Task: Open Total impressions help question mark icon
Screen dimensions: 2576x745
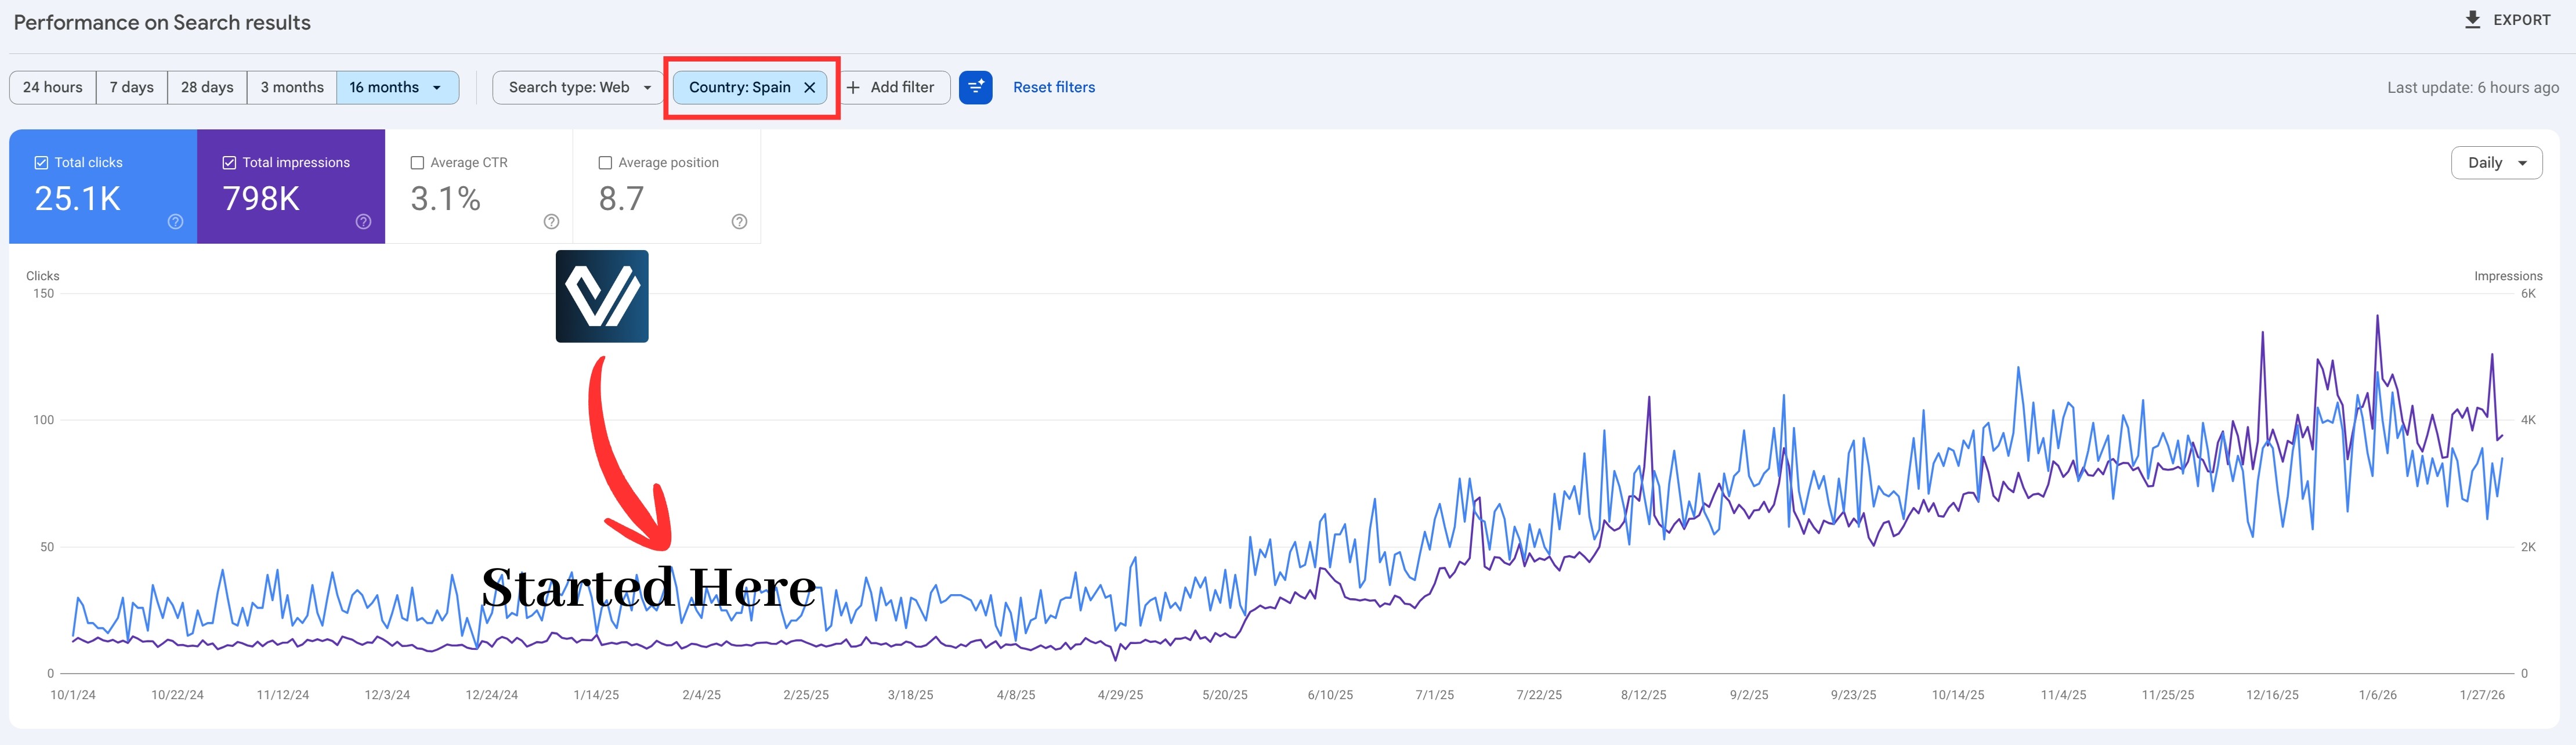Action: tap(363, 222)
